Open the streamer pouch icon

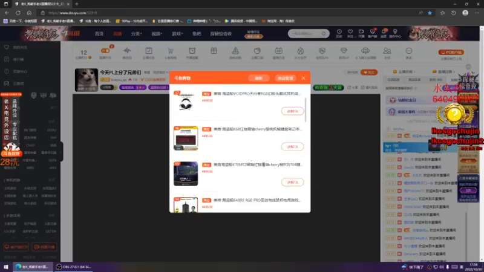(x=257, y=51)
